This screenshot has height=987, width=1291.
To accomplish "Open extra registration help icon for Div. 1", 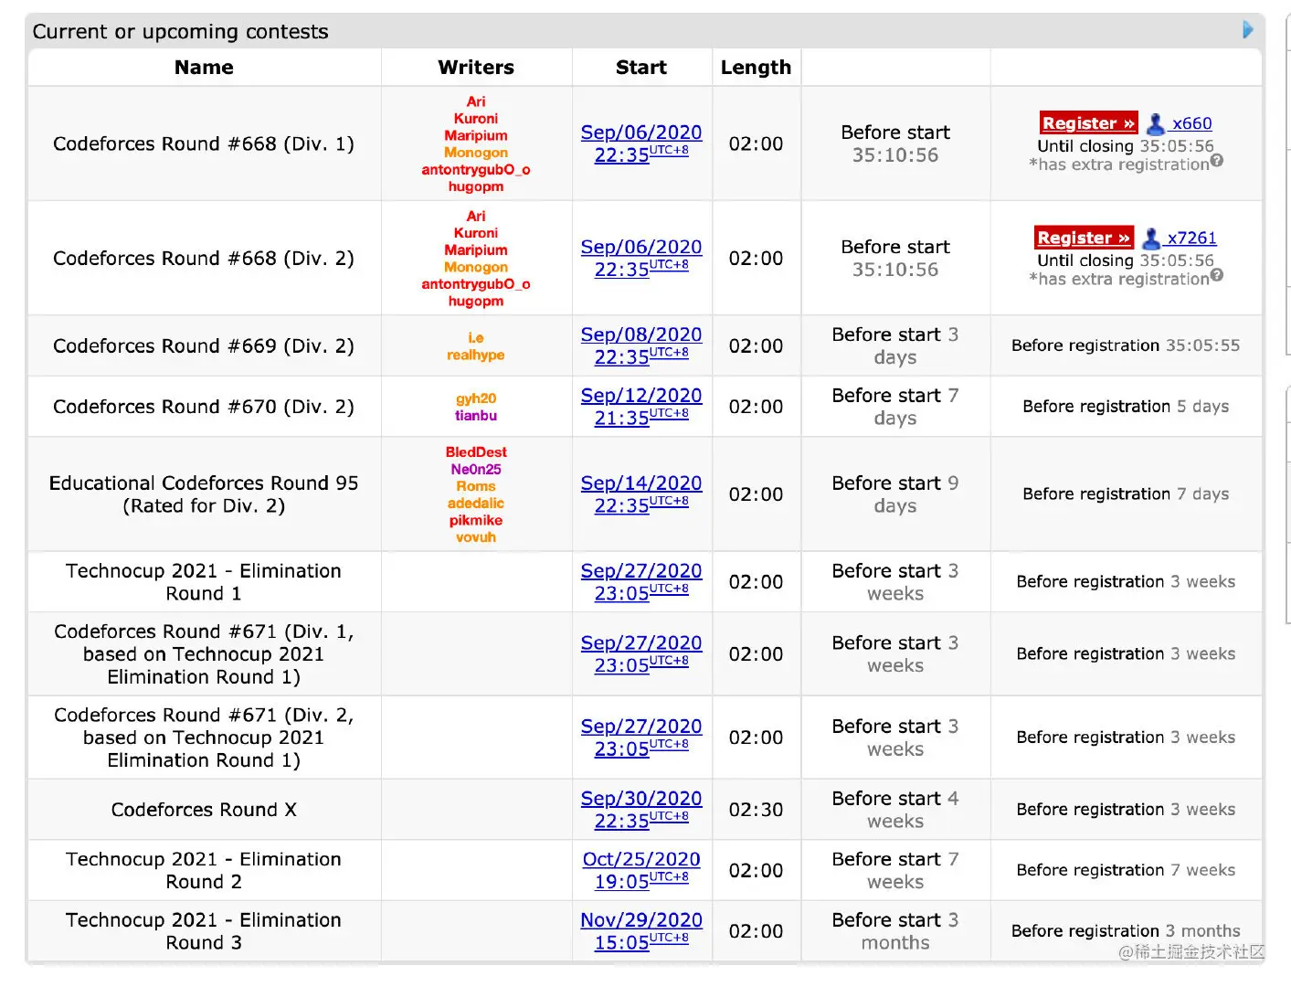I will coord(1217,161).
